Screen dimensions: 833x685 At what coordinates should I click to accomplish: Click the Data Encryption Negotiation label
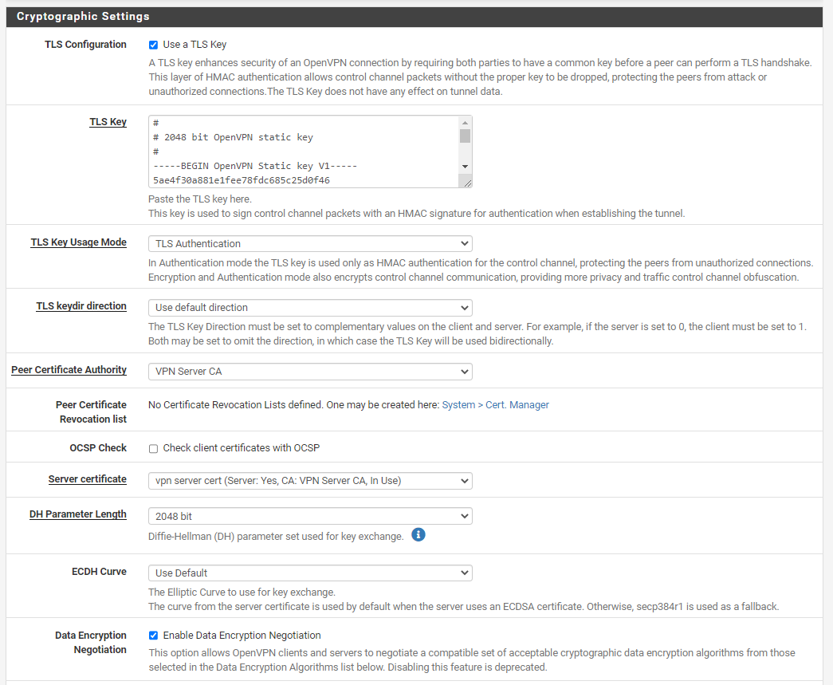[91, 643]
